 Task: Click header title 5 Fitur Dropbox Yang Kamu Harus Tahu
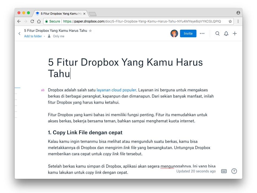click(56, 31)
